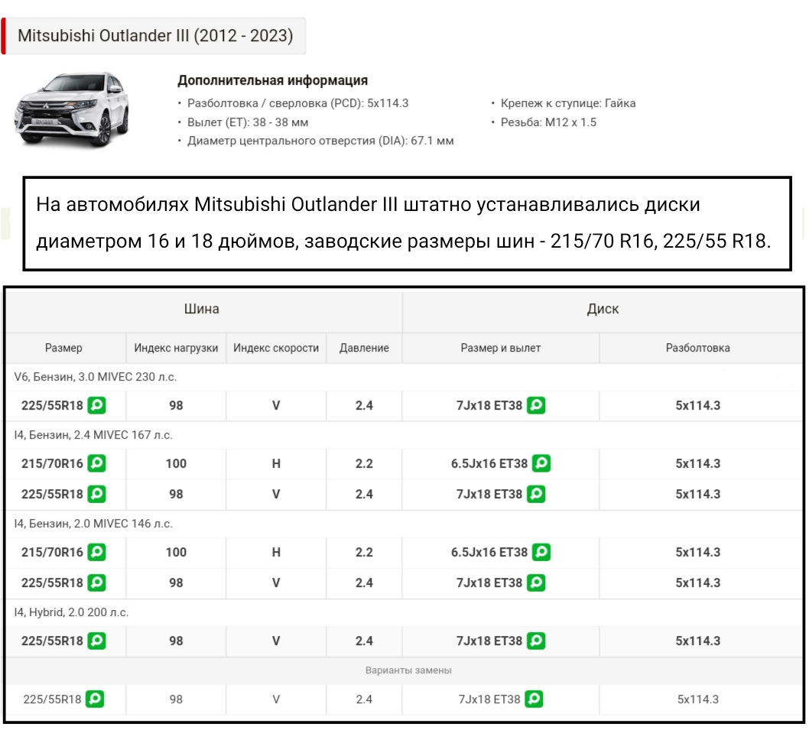The height and width of the screenshot is (730, 809).
Task: Click the I4, Бензин, 2.0 MIVEC 146 л.с. row
Action: 404,524
